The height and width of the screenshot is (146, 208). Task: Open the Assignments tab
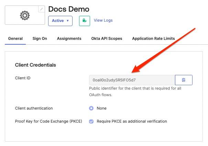69,38
